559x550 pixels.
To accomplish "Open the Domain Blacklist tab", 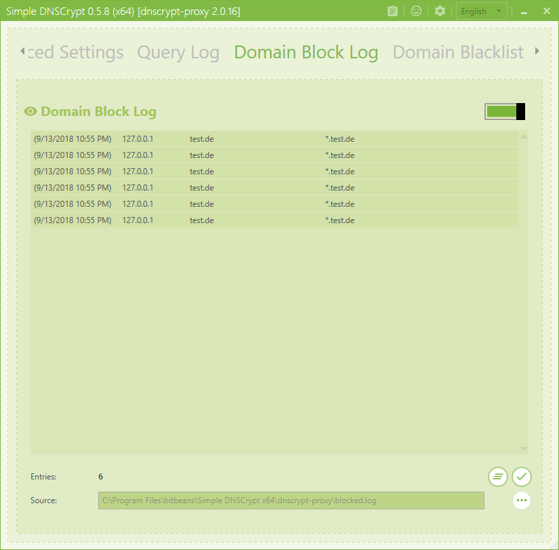I will tap(457, 52).
